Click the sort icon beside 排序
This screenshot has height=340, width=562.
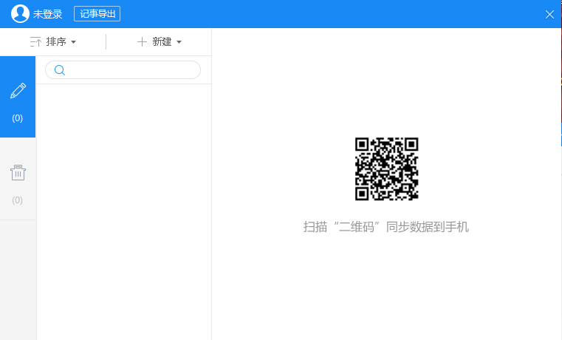pos(35,42)
